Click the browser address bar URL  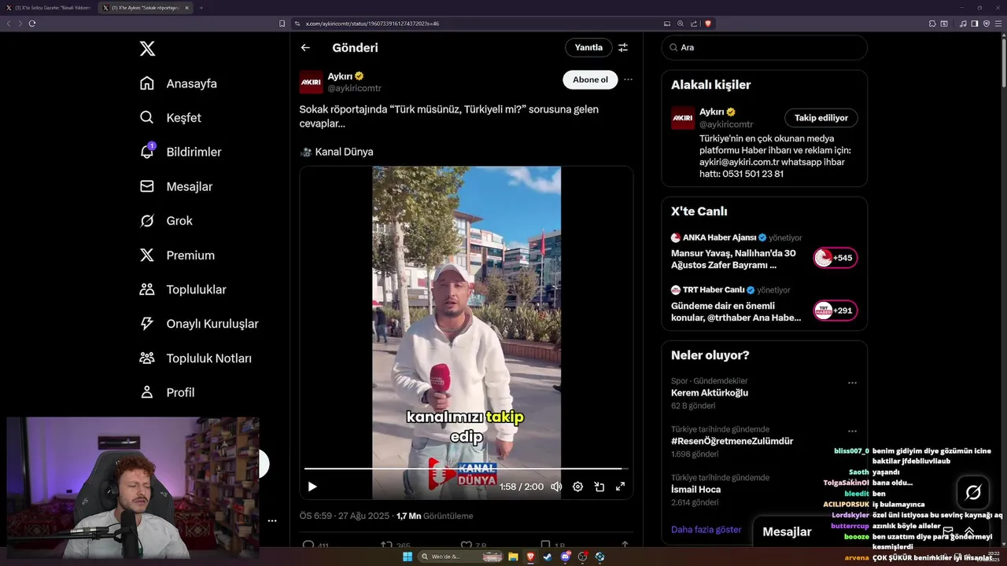[372, 24]
